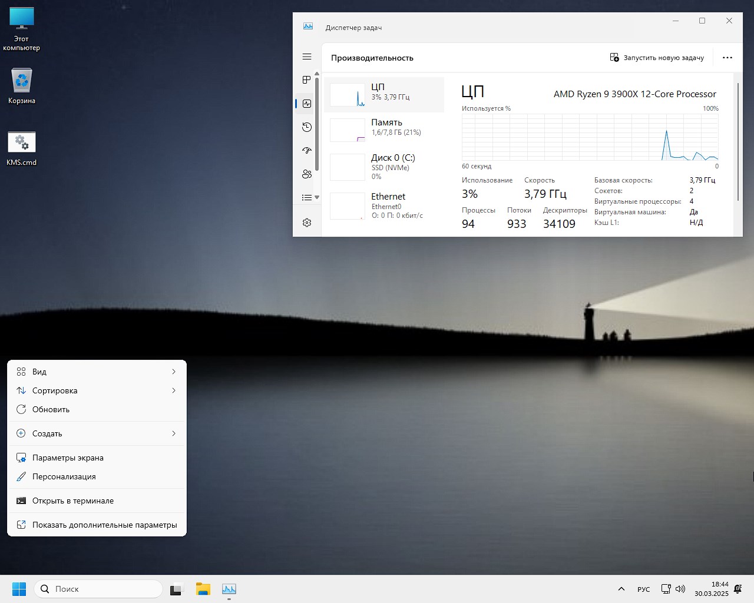The image size is (754, 603).
Task: Click Производительность page heading
Action: coord(372,58)
